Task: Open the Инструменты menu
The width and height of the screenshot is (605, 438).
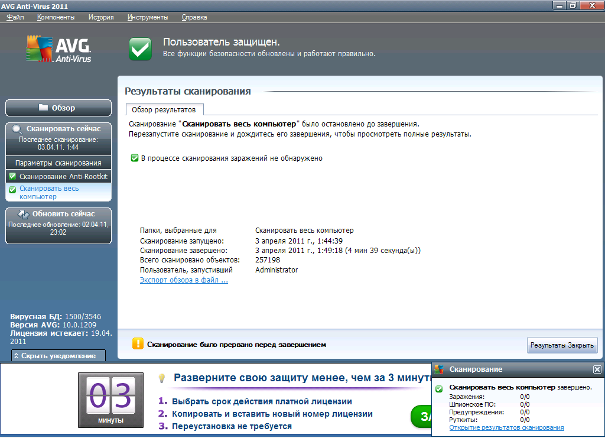Action: click(x=148, y=17)
